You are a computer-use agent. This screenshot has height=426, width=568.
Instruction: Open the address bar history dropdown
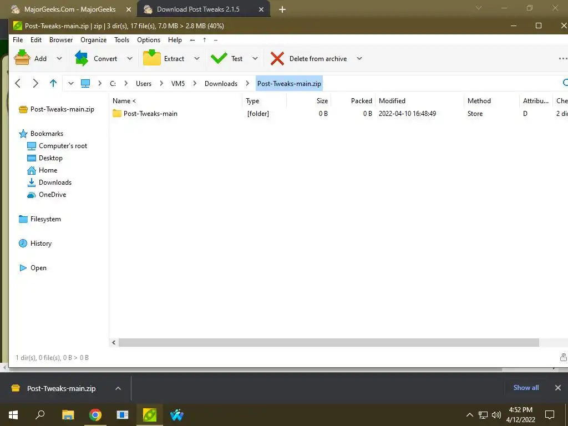[71, 84]
